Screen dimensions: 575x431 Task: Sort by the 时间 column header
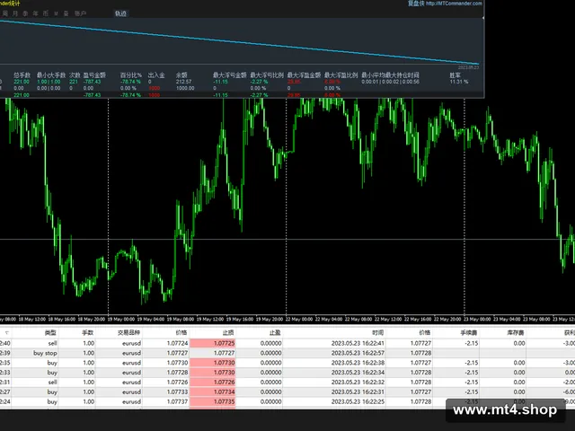[377, 333]
